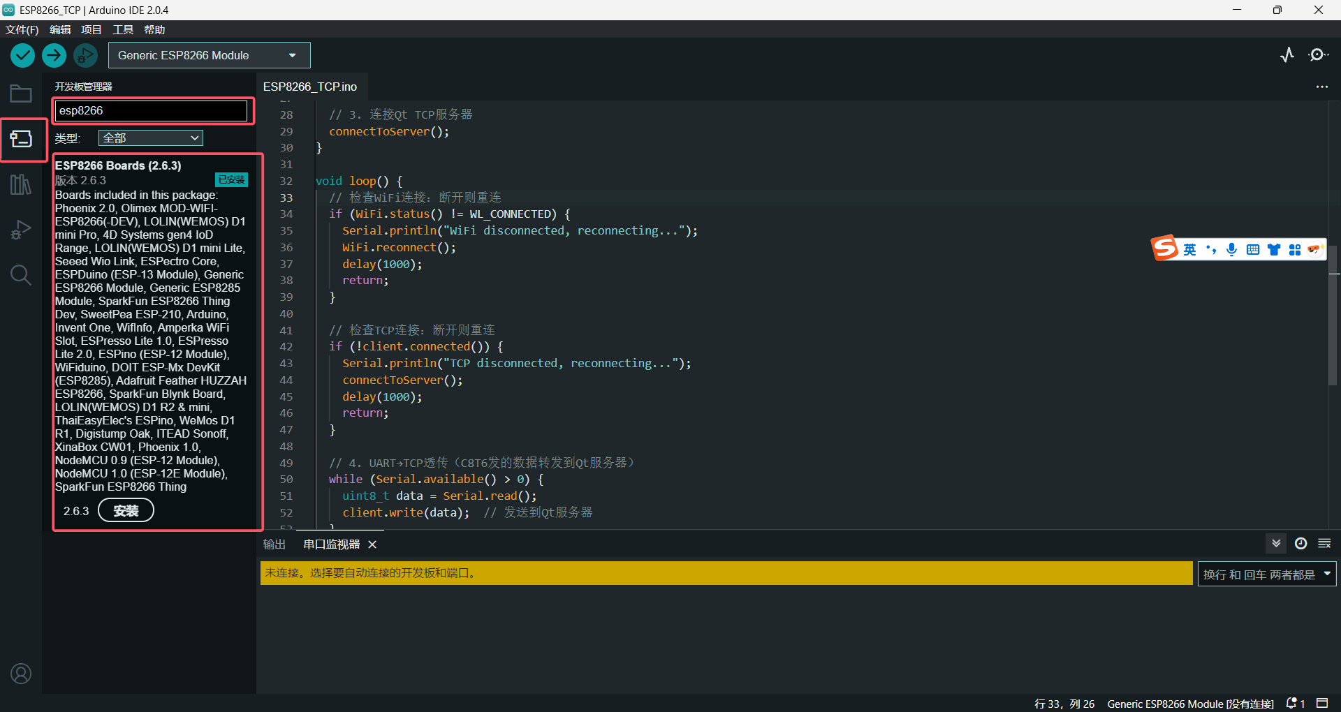Open the Debug sidebar panel icon
Image resolution: width=1341 pixels, height=712 pixels.
click(21, 230)
